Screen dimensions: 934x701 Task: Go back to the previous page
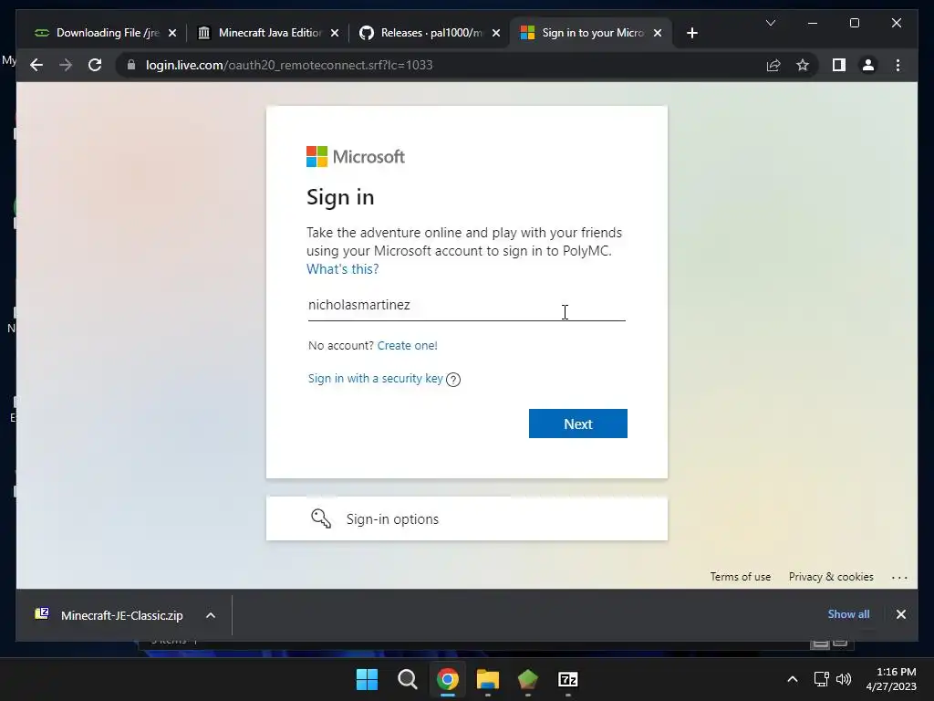36,65
